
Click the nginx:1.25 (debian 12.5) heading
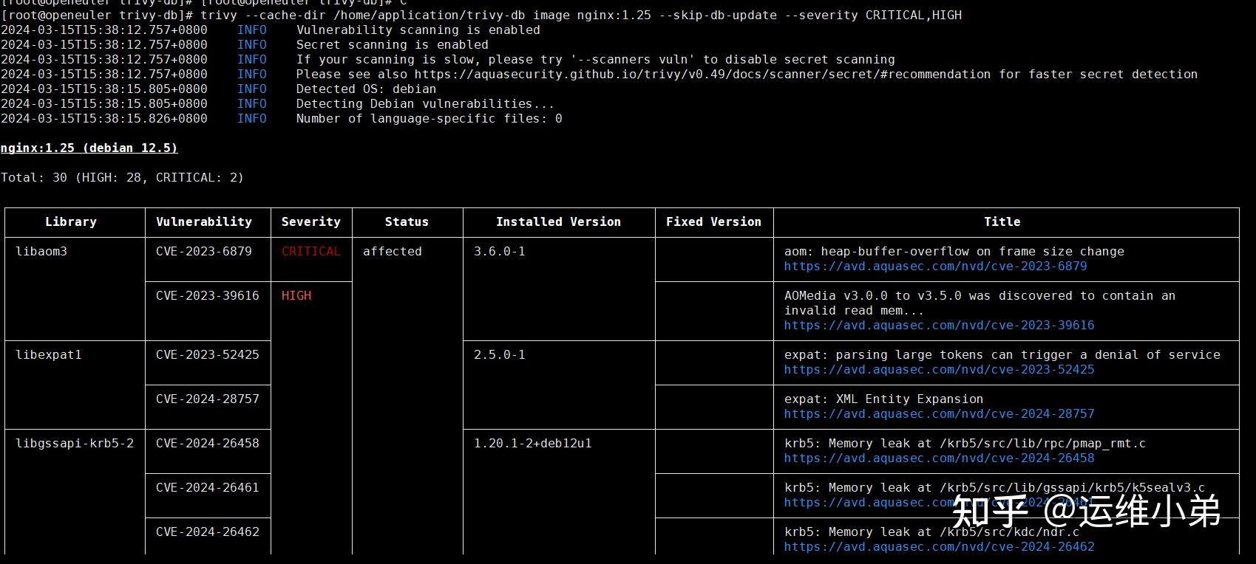tap(89, 148)
